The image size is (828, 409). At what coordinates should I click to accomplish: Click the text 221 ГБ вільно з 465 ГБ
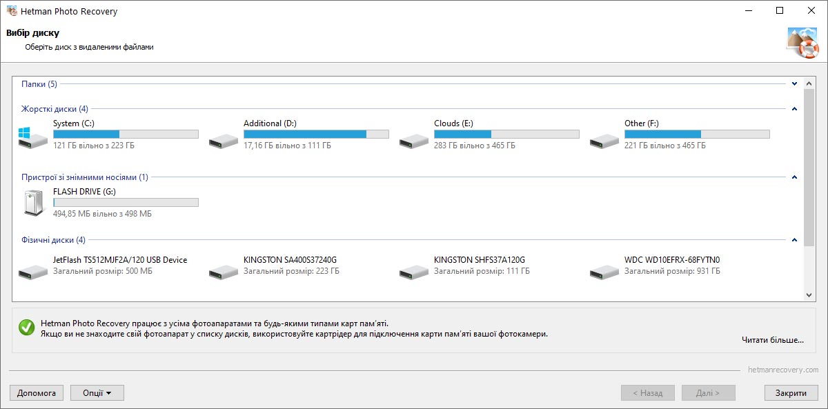(665, 146)
